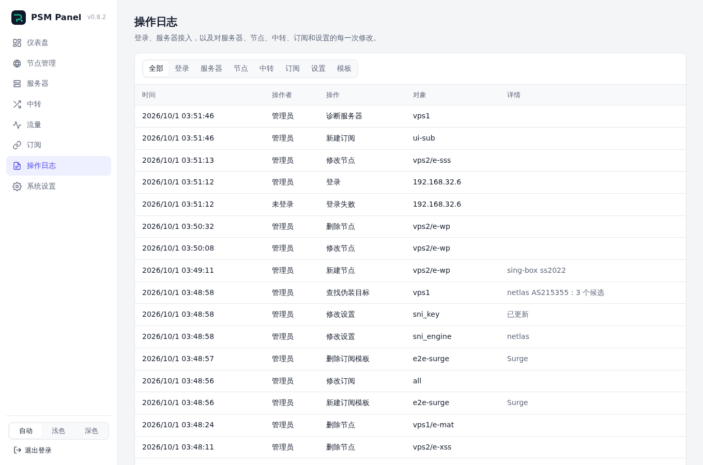Click the globe icon for 节点管理
Viewport: 703px width, 465px height.
coord(17,64)
